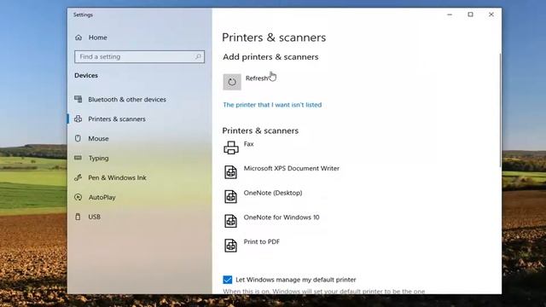
Task: Select Microsoft XPS Document Writer name
Action: (x=292, y=168)
